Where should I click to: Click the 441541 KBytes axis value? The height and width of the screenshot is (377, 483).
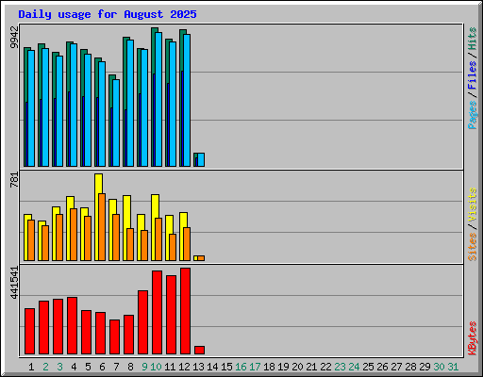(x=14, y=283)
